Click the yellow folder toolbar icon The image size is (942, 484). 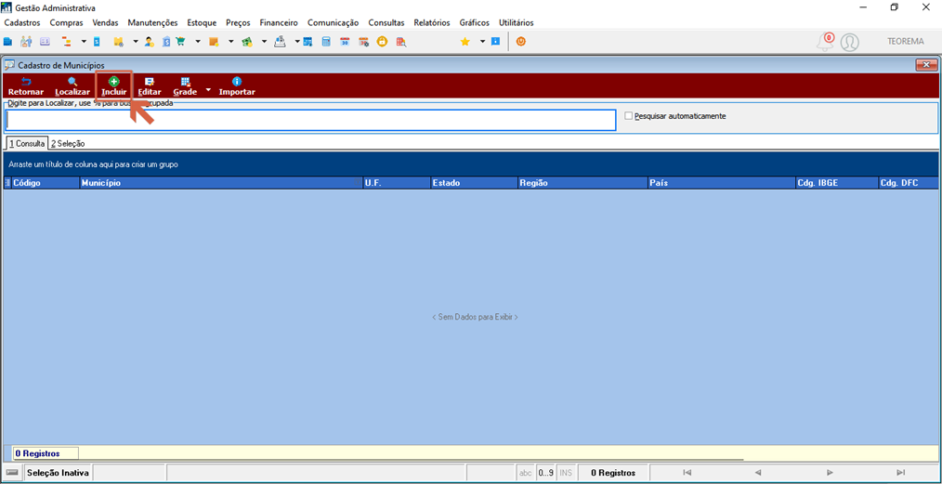click(118, 42)
